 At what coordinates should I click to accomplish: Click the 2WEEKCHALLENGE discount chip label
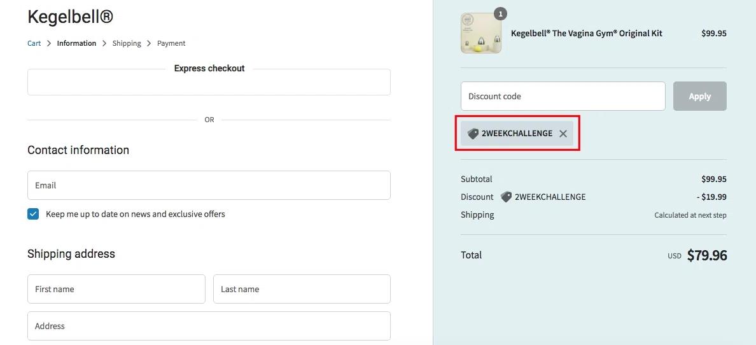tap(517, 134)
